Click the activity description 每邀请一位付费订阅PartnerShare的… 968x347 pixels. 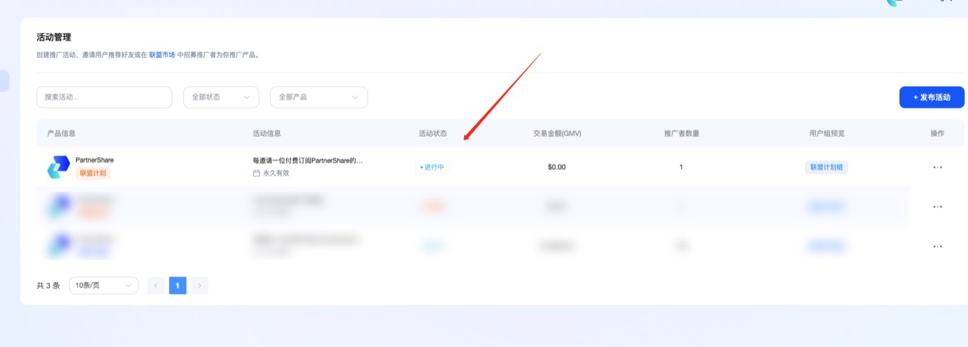[x=308, y=160]
